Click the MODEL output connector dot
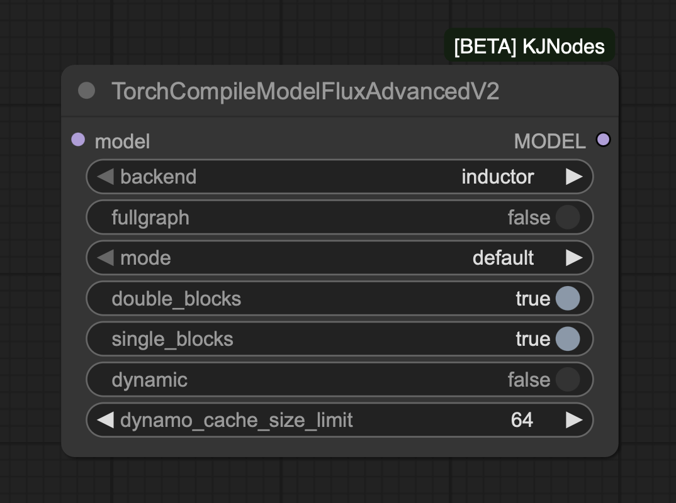This screenshot has height=503, width=676. 603,140
